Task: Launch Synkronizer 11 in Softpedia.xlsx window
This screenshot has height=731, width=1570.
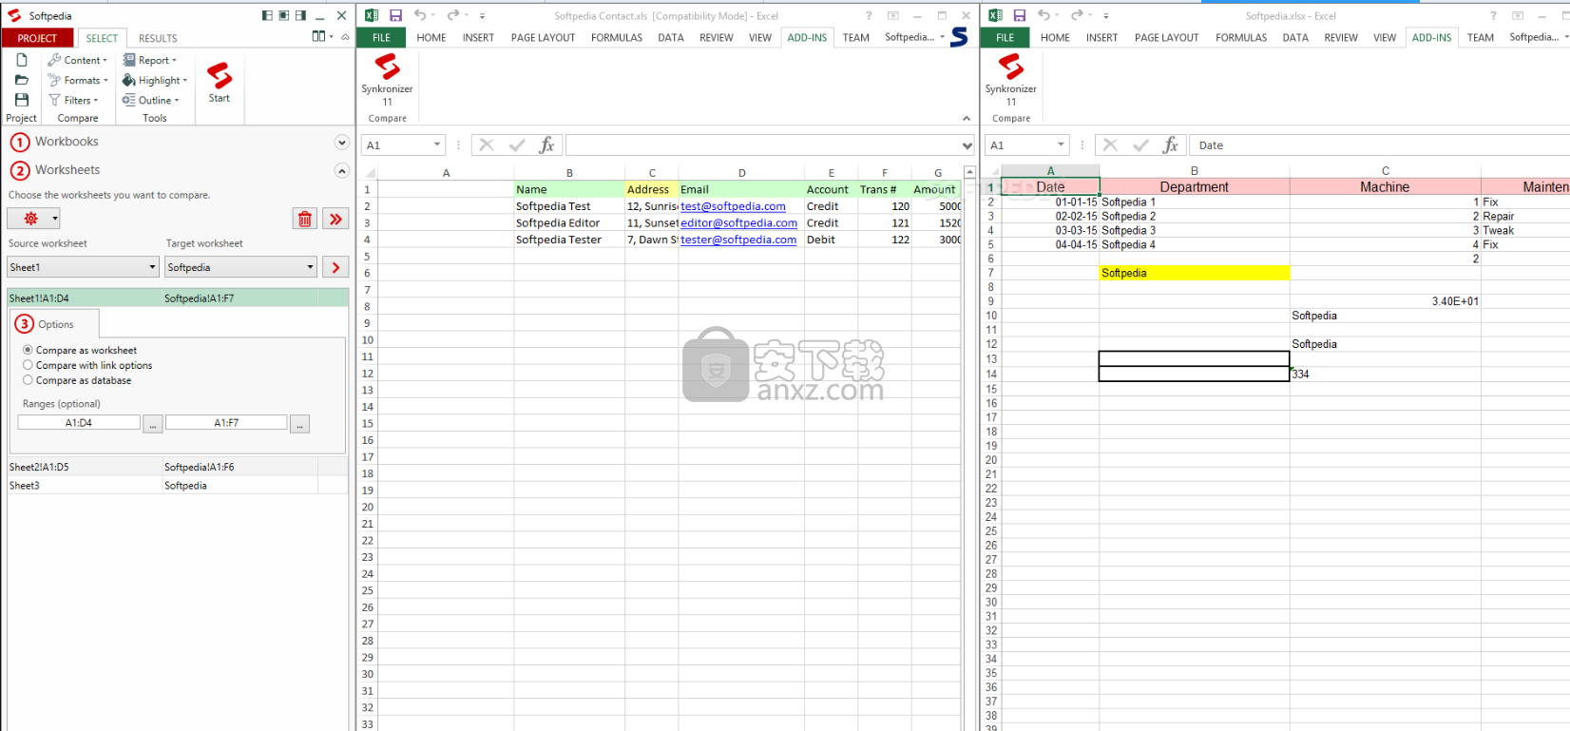Action: pyautogui.click(x=1010, y=80)
